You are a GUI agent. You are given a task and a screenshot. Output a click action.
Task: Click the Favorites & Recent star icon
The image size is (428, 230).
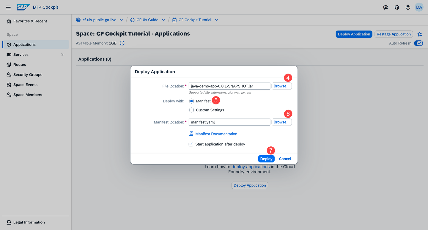[x=9, y=21]
